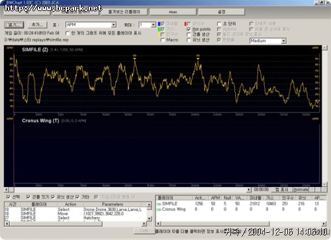
Task: Check 한 개의 그래프 위에 모든 플레이어 표시
Action: (68, 33)
